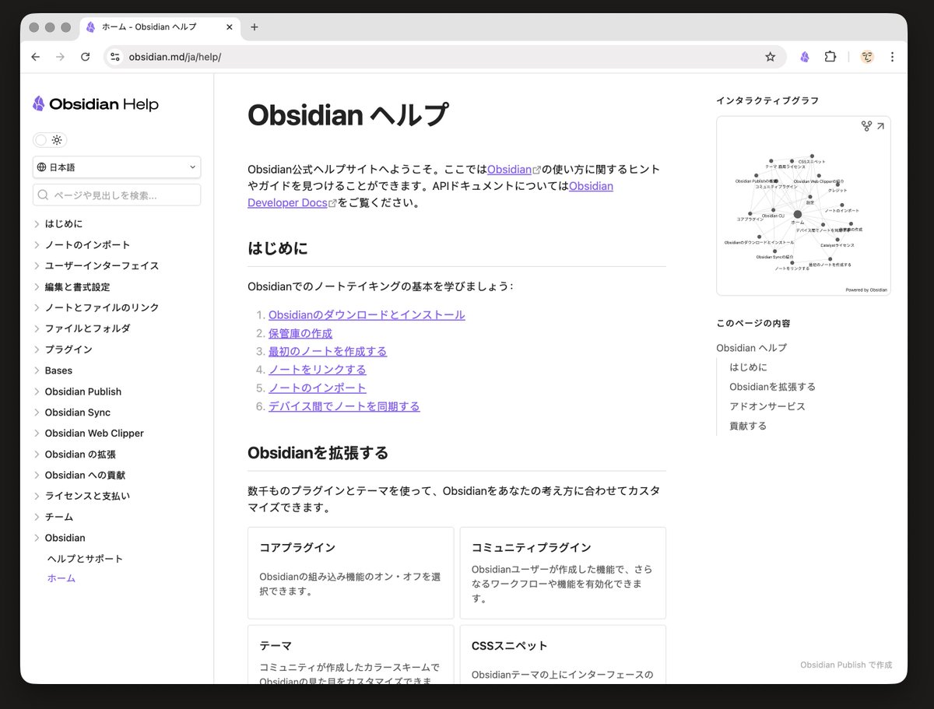
Task: Toggle the dark/light theme switch
Action: pyautogui.click(x=50, y=140)
